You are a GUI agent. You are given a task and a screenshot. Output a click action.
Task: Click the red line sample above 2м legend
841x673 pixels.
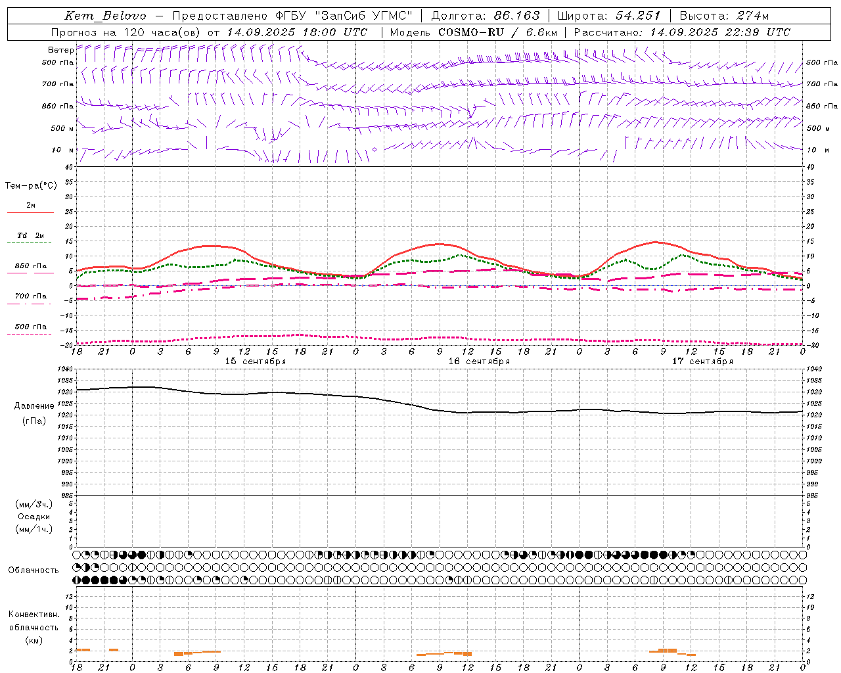(30, 213)
